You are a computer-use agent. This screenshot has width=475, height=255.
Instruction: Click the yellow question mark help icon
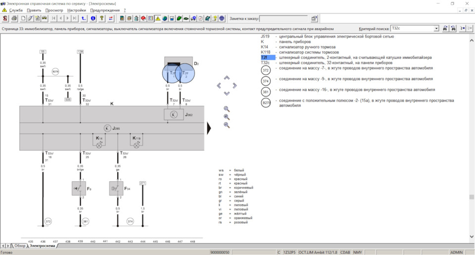102,18
